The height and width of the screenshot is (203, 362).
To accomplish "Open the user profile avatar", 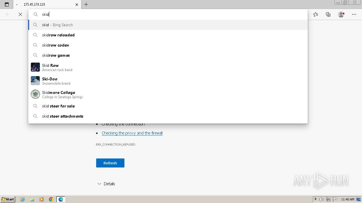I will [x=341, y=14].
